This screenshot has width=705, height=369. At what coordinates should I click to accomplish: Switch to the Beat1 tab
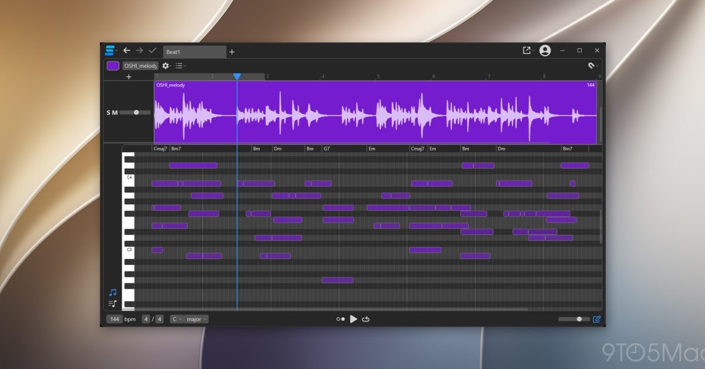coord(194,52)
